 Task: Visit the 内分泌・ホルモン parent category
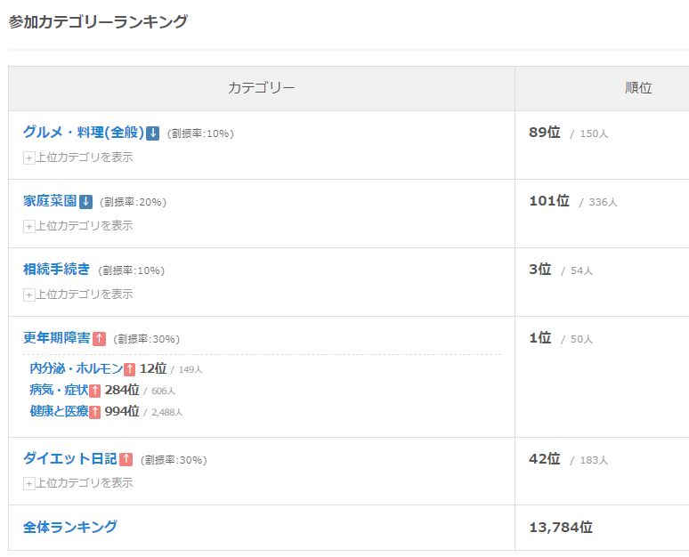click(76, 368)
